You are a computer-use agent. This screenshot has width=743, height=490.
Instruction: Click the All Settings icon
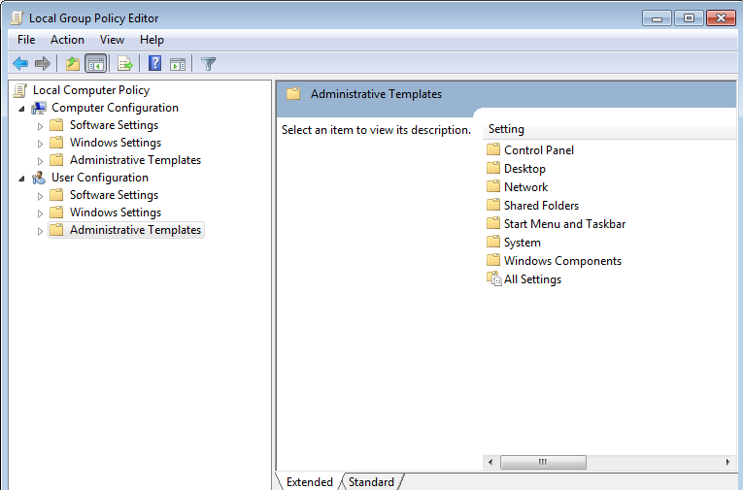493,278
